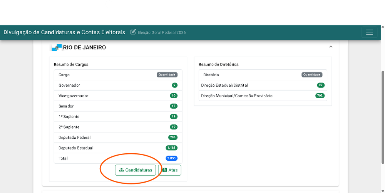Select the Senador row
Screen dimensions: 385x193
point(118,106)
